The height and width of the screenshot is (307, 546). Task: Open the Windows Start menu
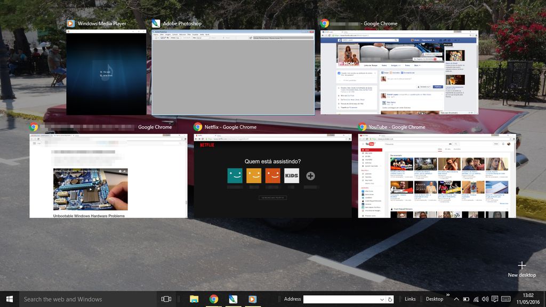[10, 299]
